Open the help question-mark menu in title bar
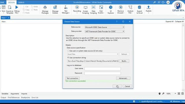 click(x=163, y=2)
